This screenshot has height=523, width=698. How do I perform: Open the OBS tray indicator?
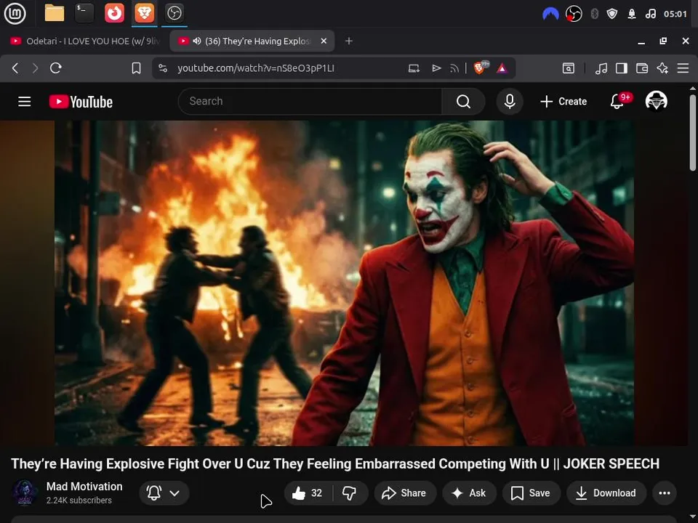pos(574,14)
